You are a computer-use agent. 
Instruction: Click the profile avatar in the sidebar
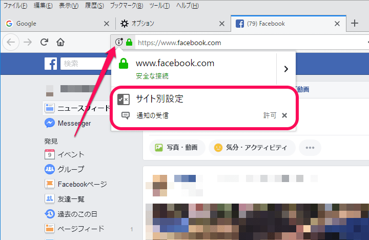point(50,91)
